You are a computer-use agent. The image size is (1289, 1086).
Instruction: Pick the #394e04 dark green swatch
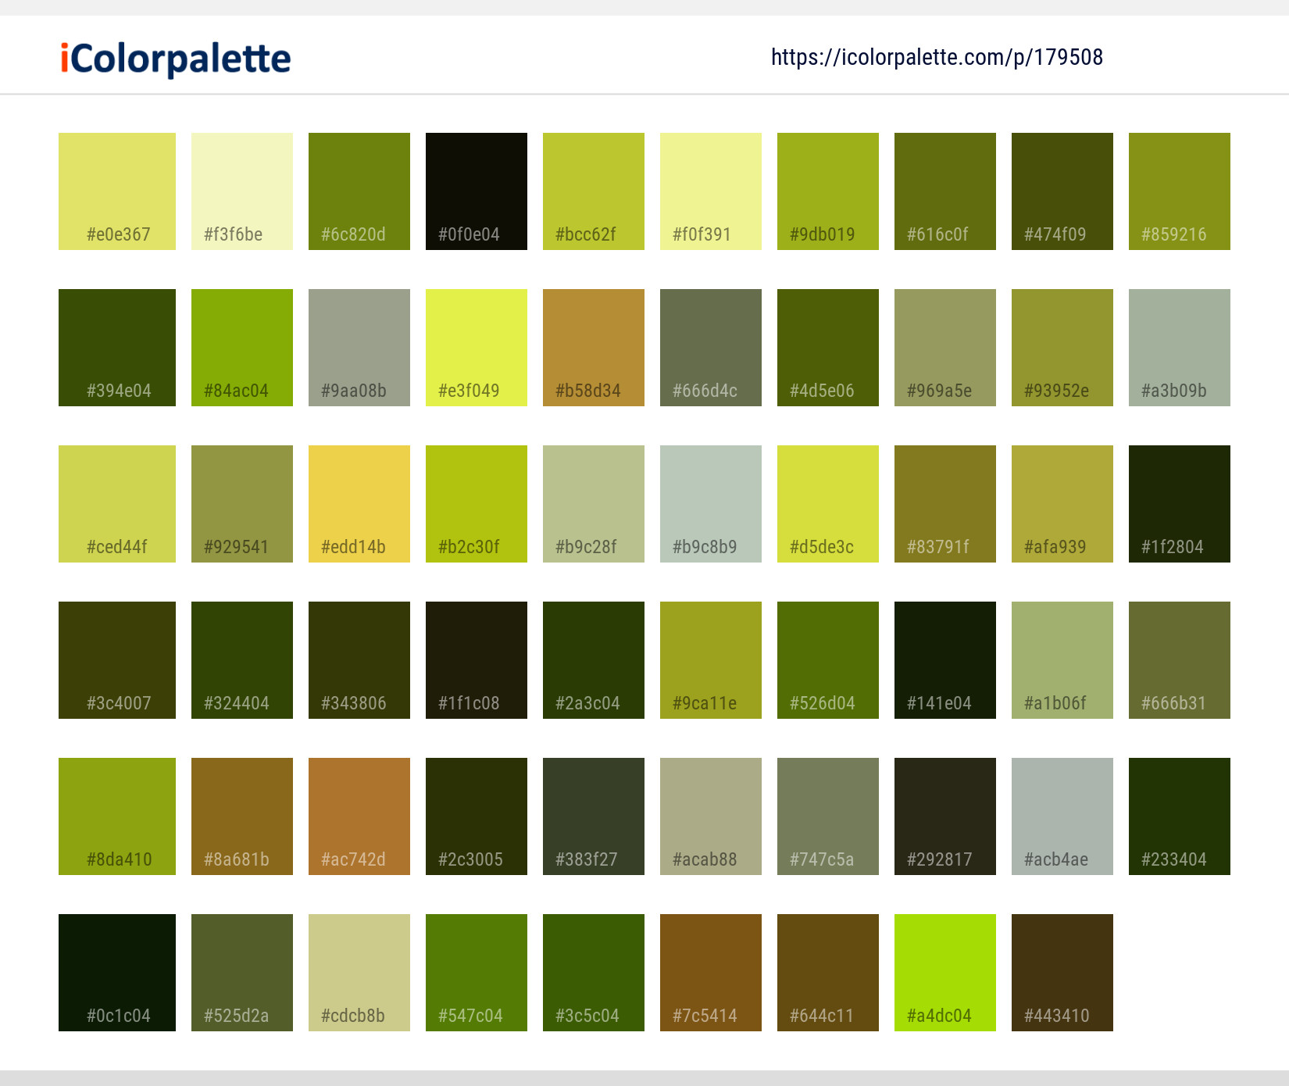click(117, 348)
